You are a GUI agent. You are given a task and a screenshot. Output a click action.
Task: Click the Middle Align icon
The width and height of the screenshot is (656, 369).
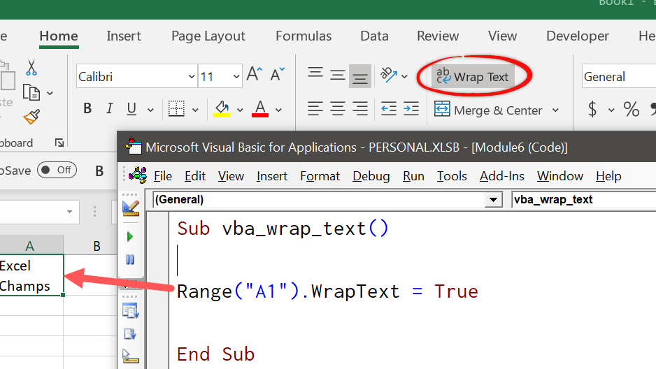[x=337, y=75]
